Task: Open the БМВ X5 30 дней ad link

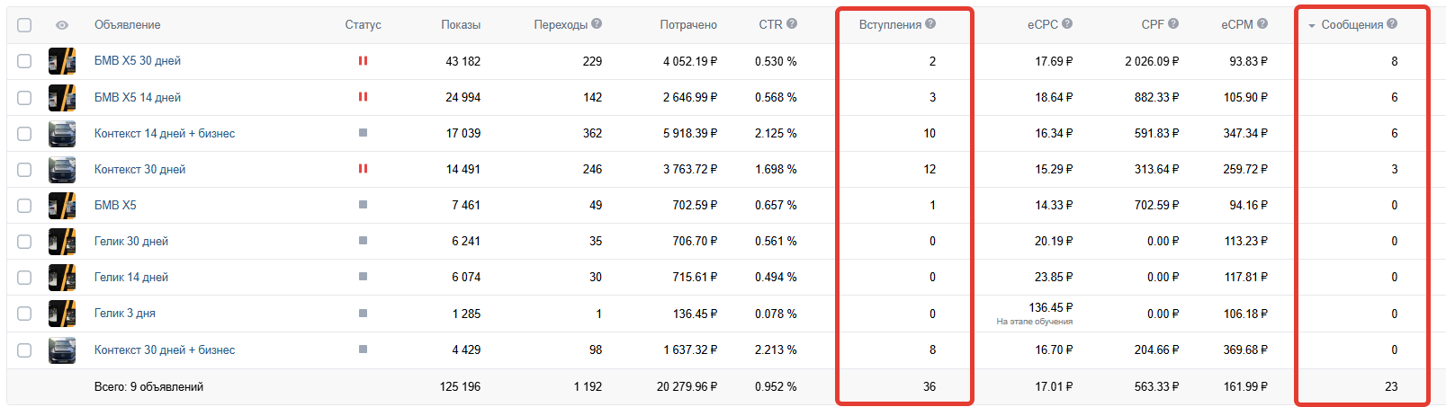Action: point(138,61)
